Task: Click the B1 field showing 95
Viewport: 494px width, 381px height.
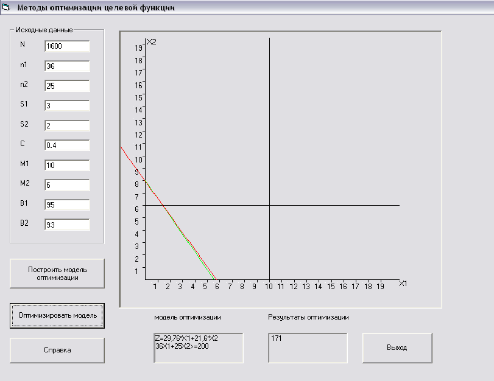Action: click(x=67, y=205)
